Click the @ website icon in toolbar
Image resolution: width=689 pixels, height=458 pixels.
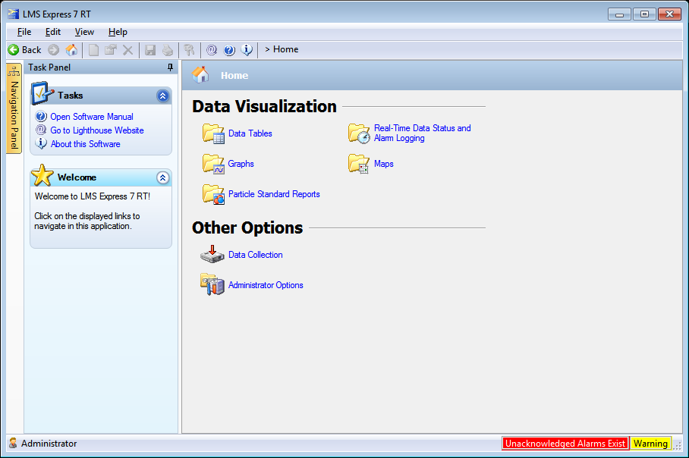[x=212, y=50]
